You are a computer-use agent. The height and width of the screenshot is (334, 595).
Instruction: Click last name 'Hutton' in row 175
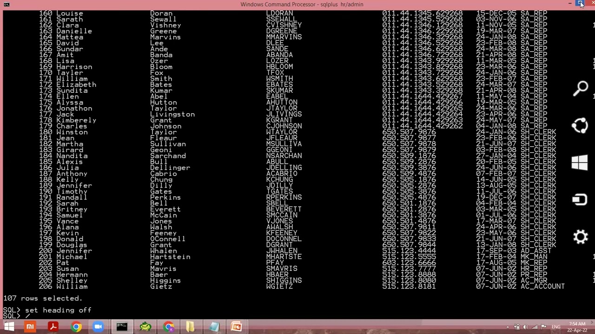[164, 103]
